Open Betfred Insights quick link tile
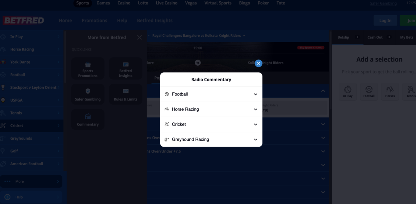 (125, 68)
